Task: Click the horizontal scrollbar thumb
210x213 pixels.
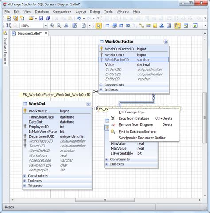Action: pos(105,200)
